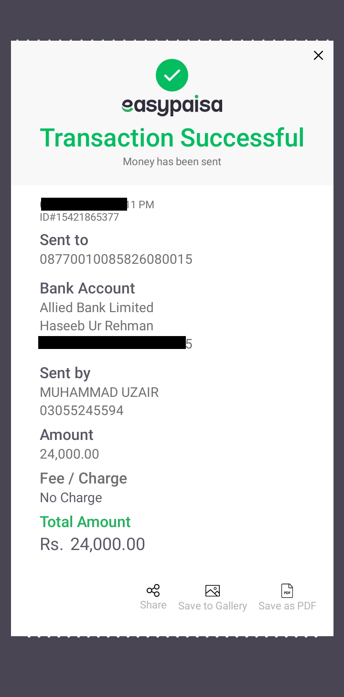Viewport: 344px width, 697px height.
Task: Tap sender name MUHAMMAD UZAIR
Action: [99, 393]
